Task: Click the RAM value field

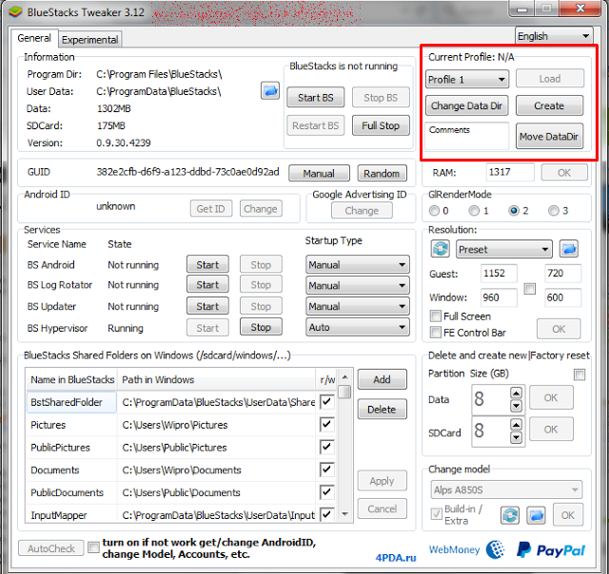Action: [x=510, y=172]
